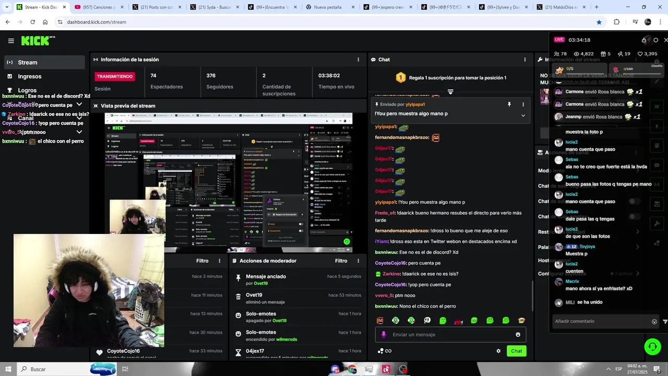Viewport: 668px width, 376px height.
Task: Click the yiyipapa1 username in pinned message
Action: point(415,104)
